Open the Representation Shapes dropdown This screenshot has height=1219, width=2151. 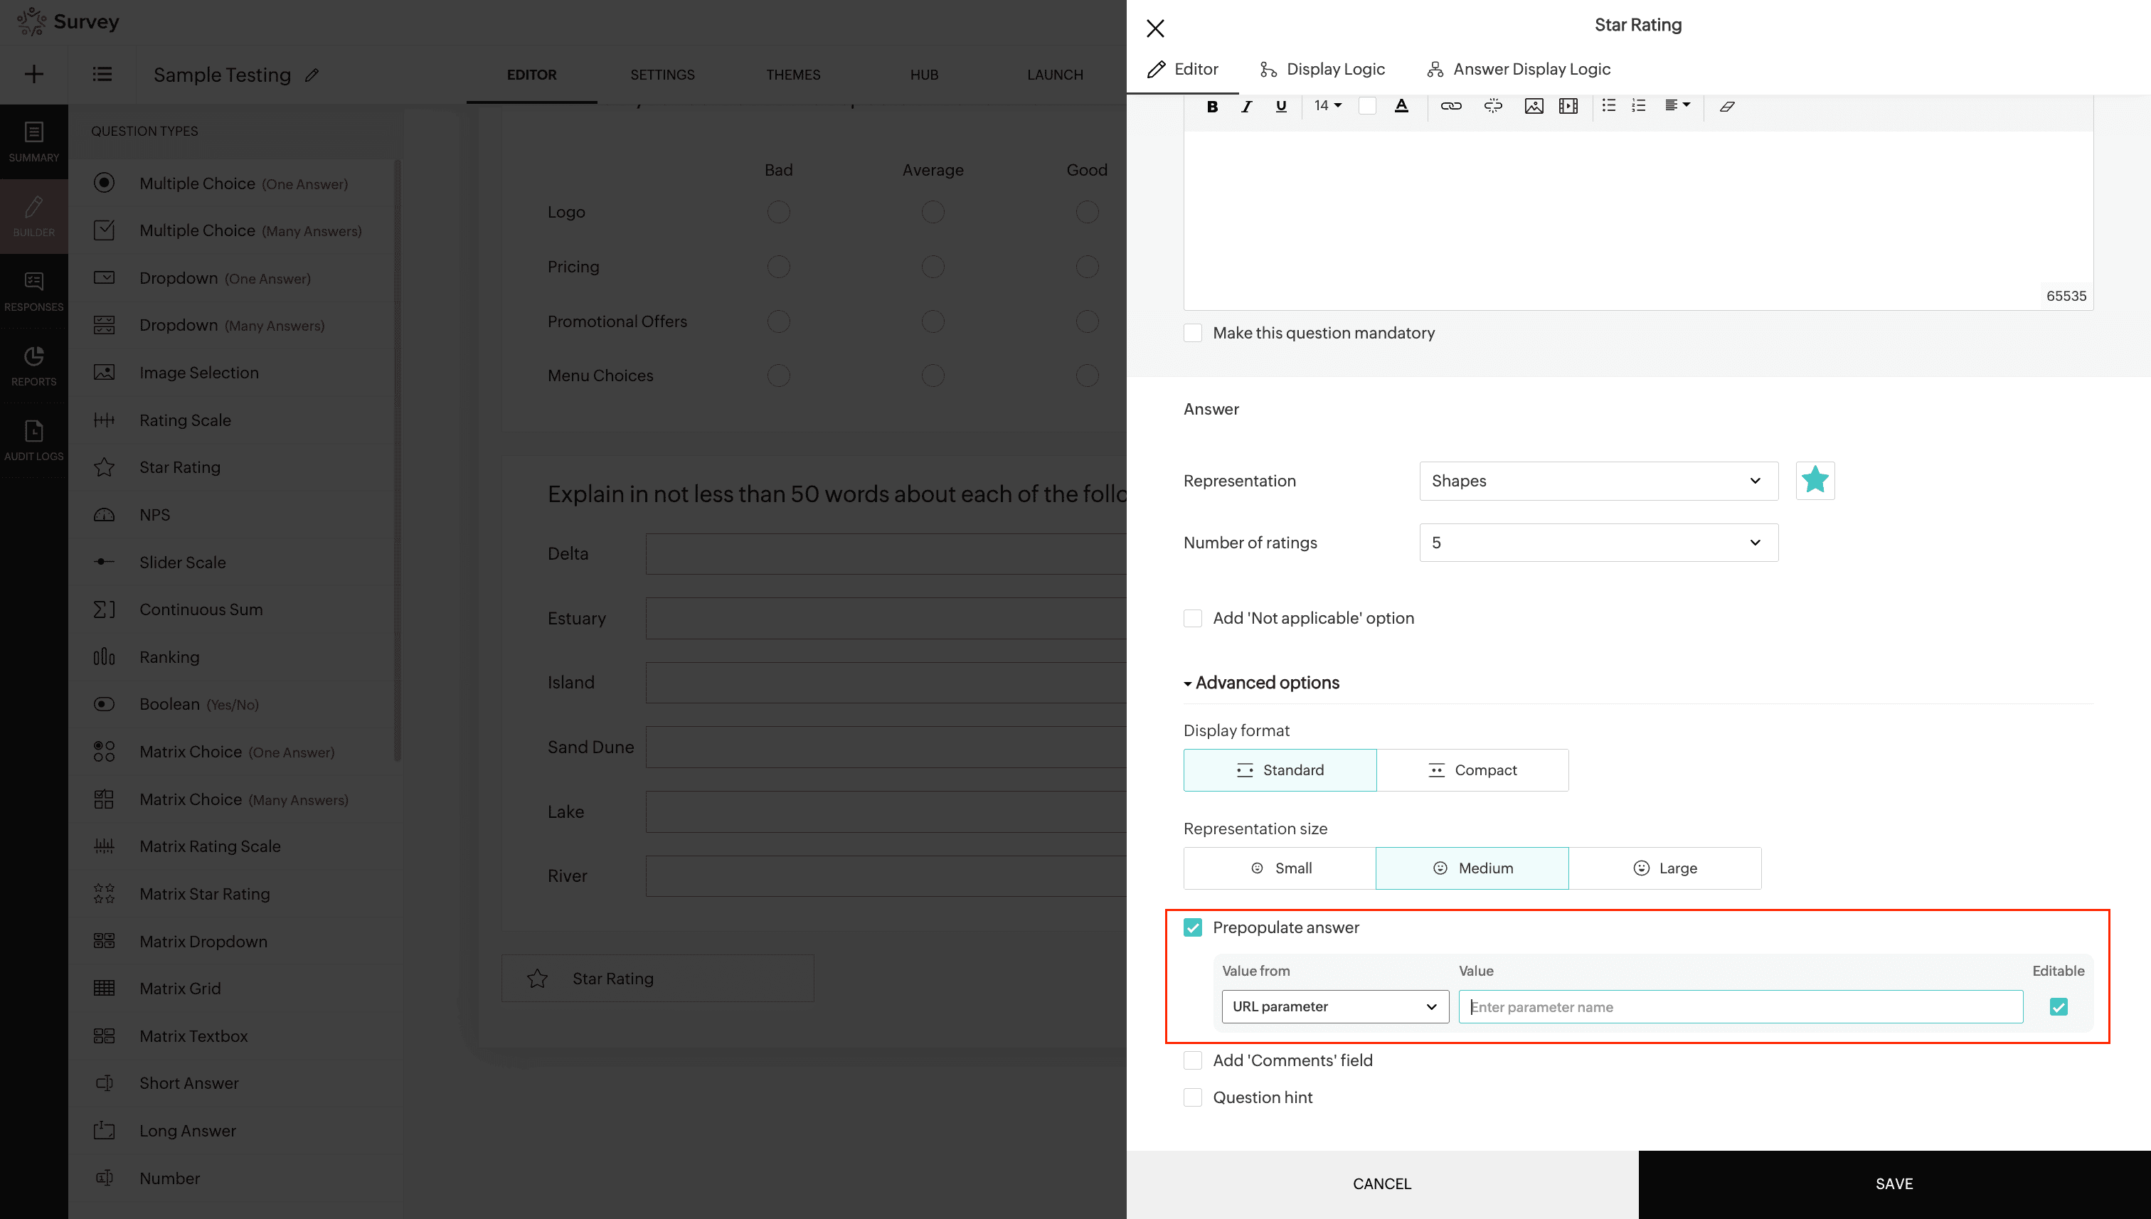click(1598, 481)
